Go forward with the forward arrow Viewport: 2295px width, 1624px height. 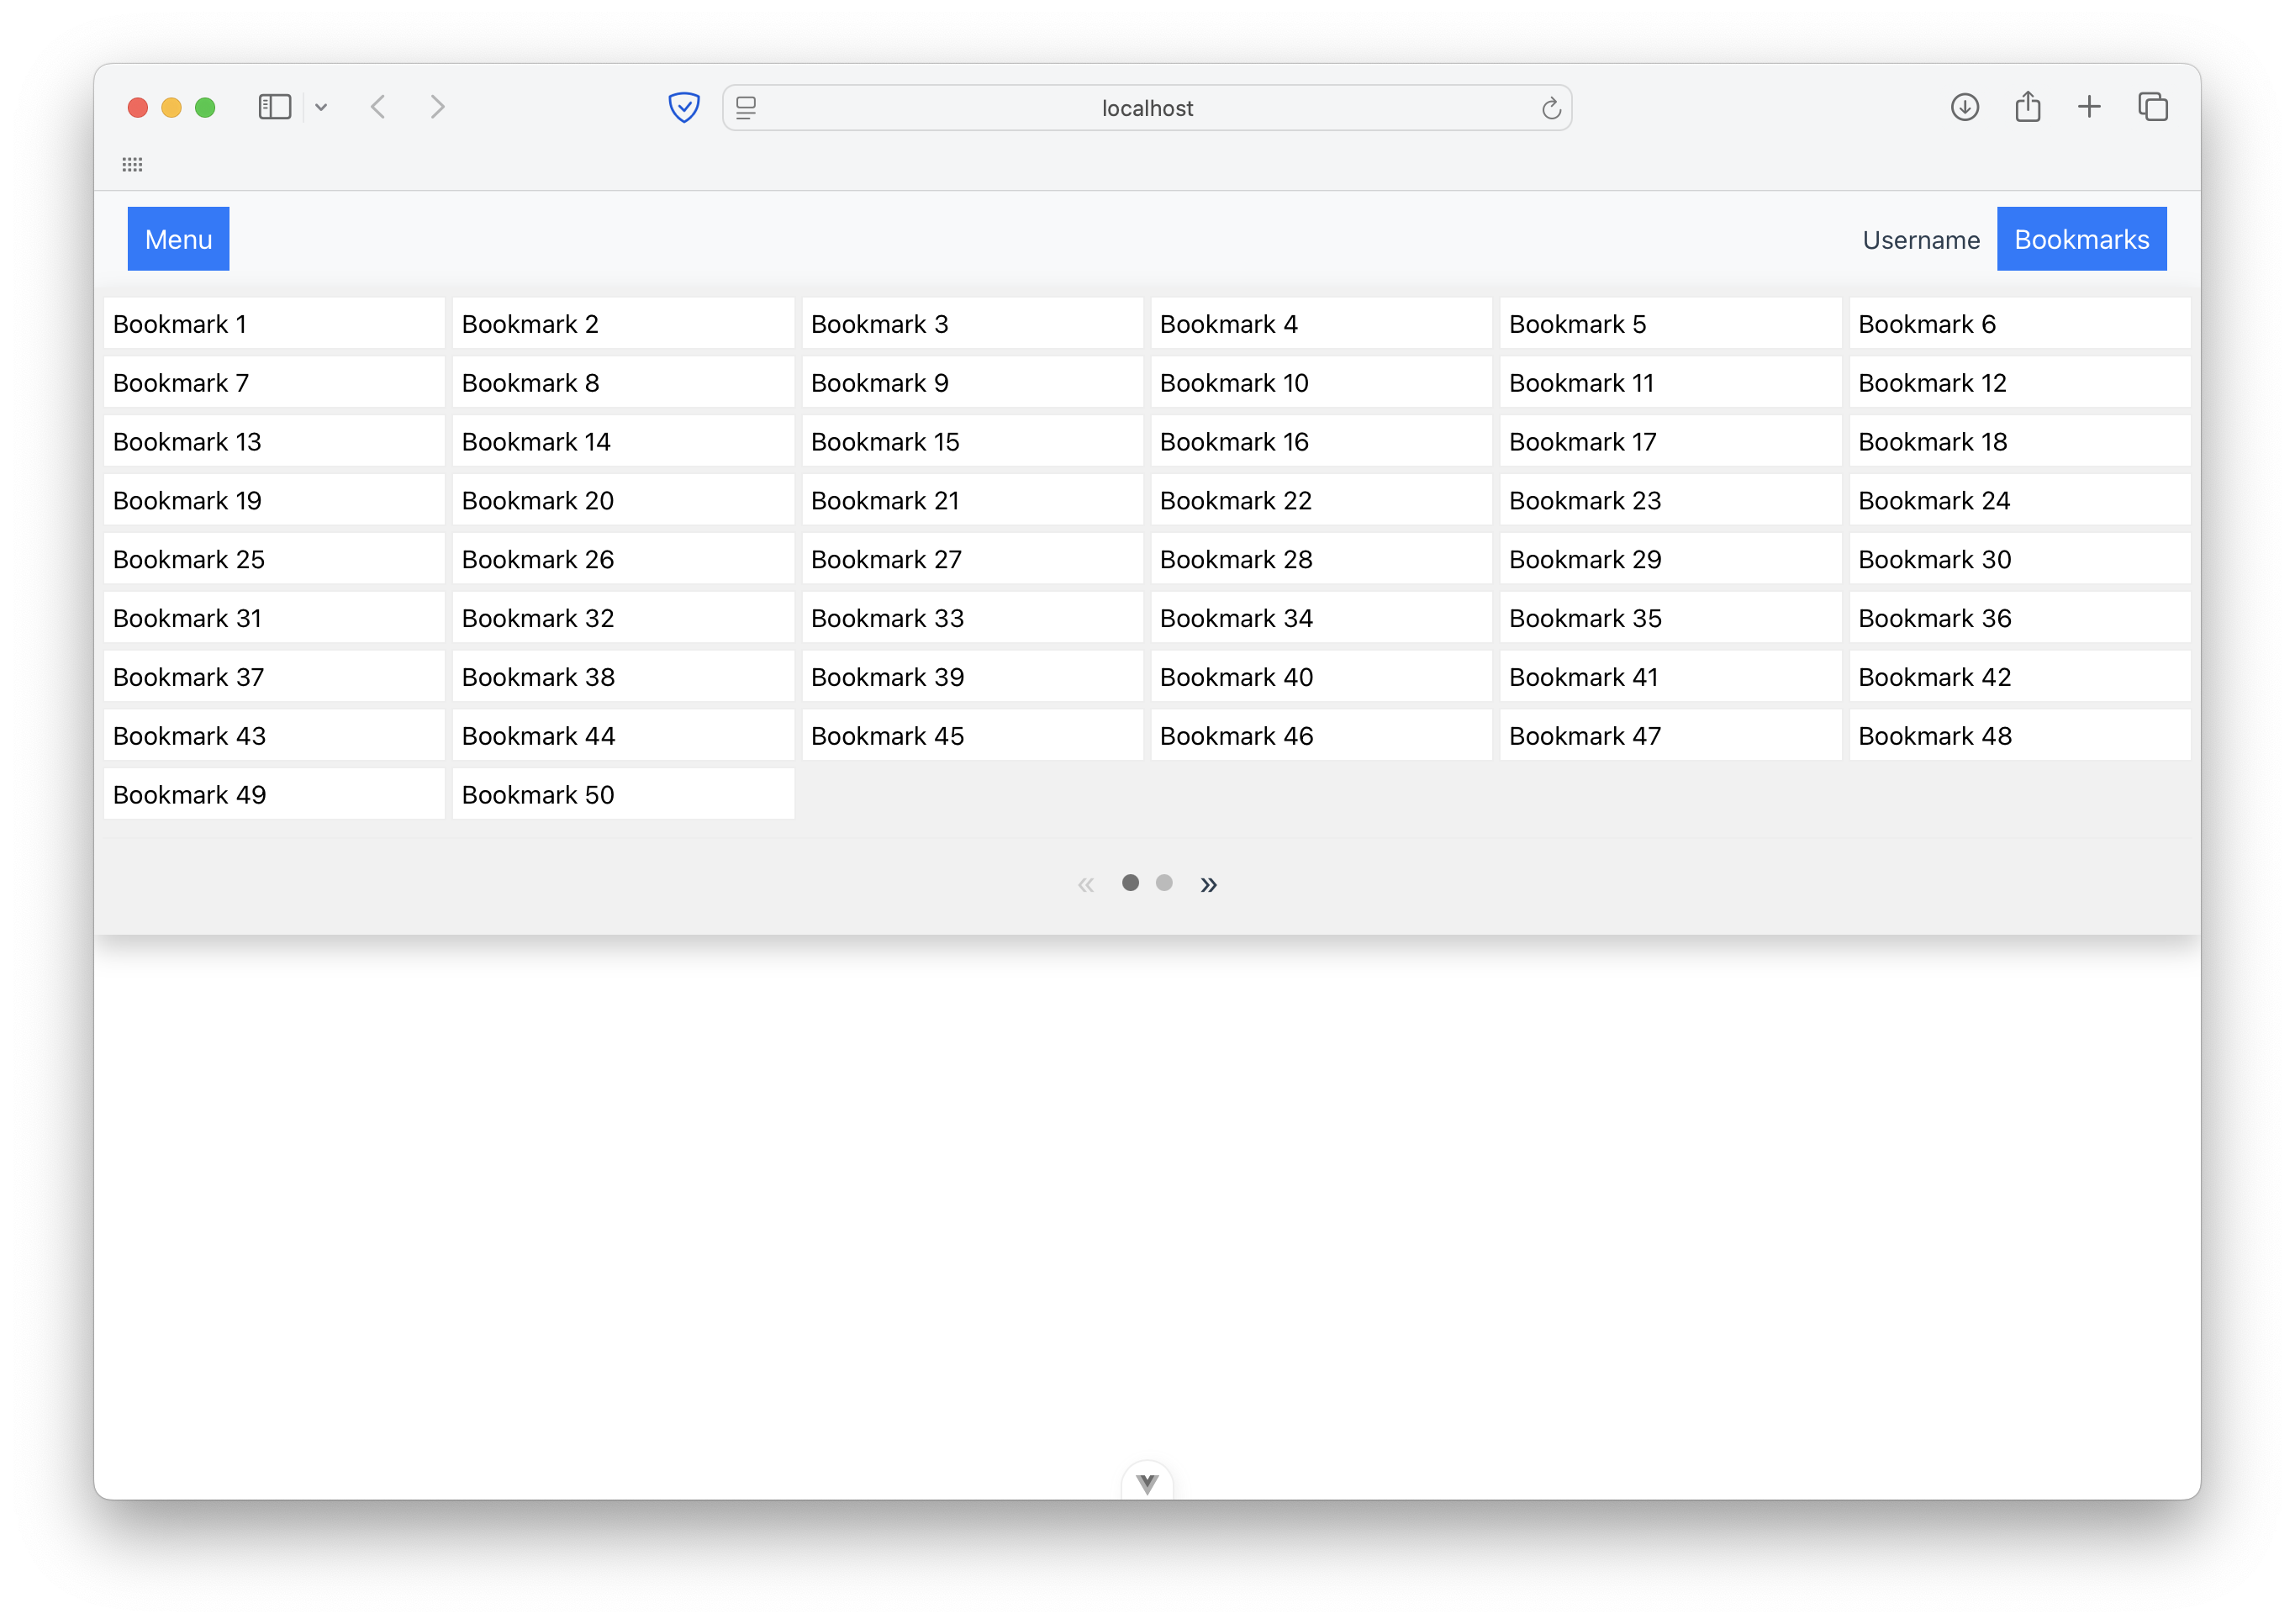[437, 107]
